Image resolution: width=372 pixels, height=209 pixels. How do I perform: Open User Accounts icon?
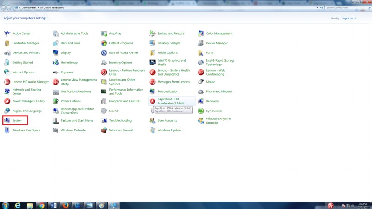[x=153, y=121]
